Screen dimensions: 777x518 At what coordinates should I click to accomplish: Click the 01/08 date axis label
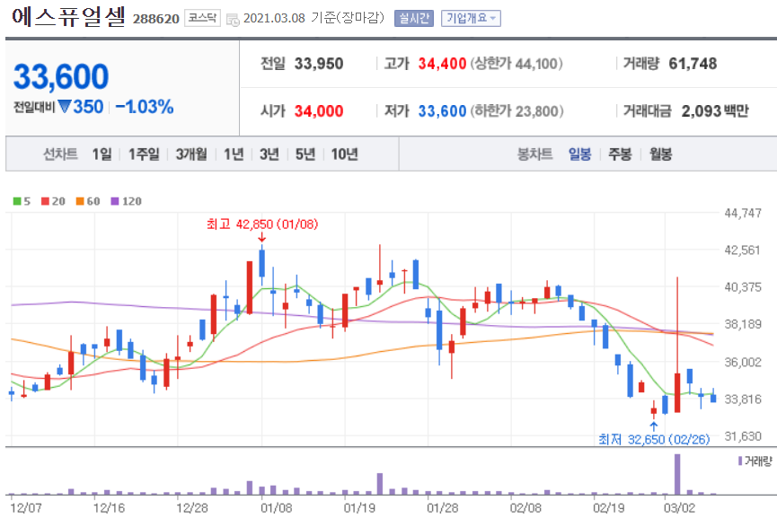tap(277, 508)
